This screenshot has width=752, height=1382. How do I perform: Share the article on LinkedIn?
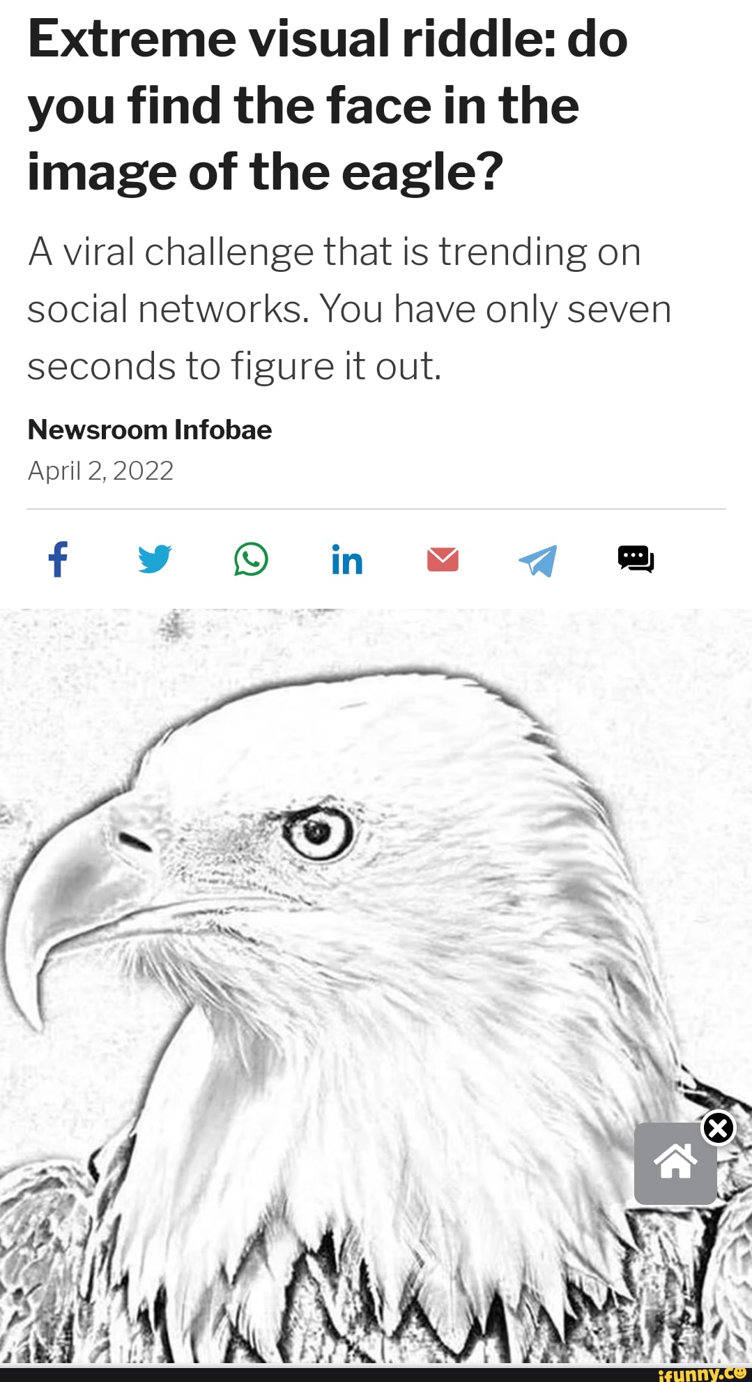(x=347, y=560)
